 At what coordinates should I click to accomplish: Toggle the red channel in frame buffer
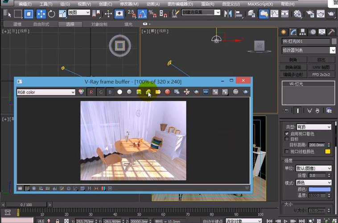[91, 92]
